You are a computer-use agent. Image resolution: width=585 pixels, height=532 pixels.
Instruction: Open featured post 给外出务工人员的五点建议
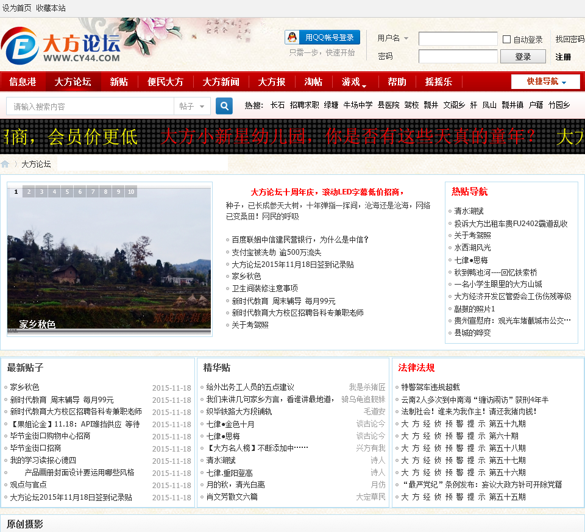(x=250, y=387)
